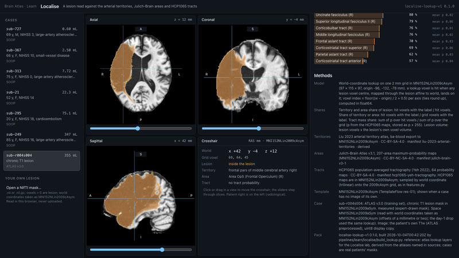Click the 'z = 12 mm' Axial readout
The width and height of the screenshot is (459, 258).
tap(183, 19)
